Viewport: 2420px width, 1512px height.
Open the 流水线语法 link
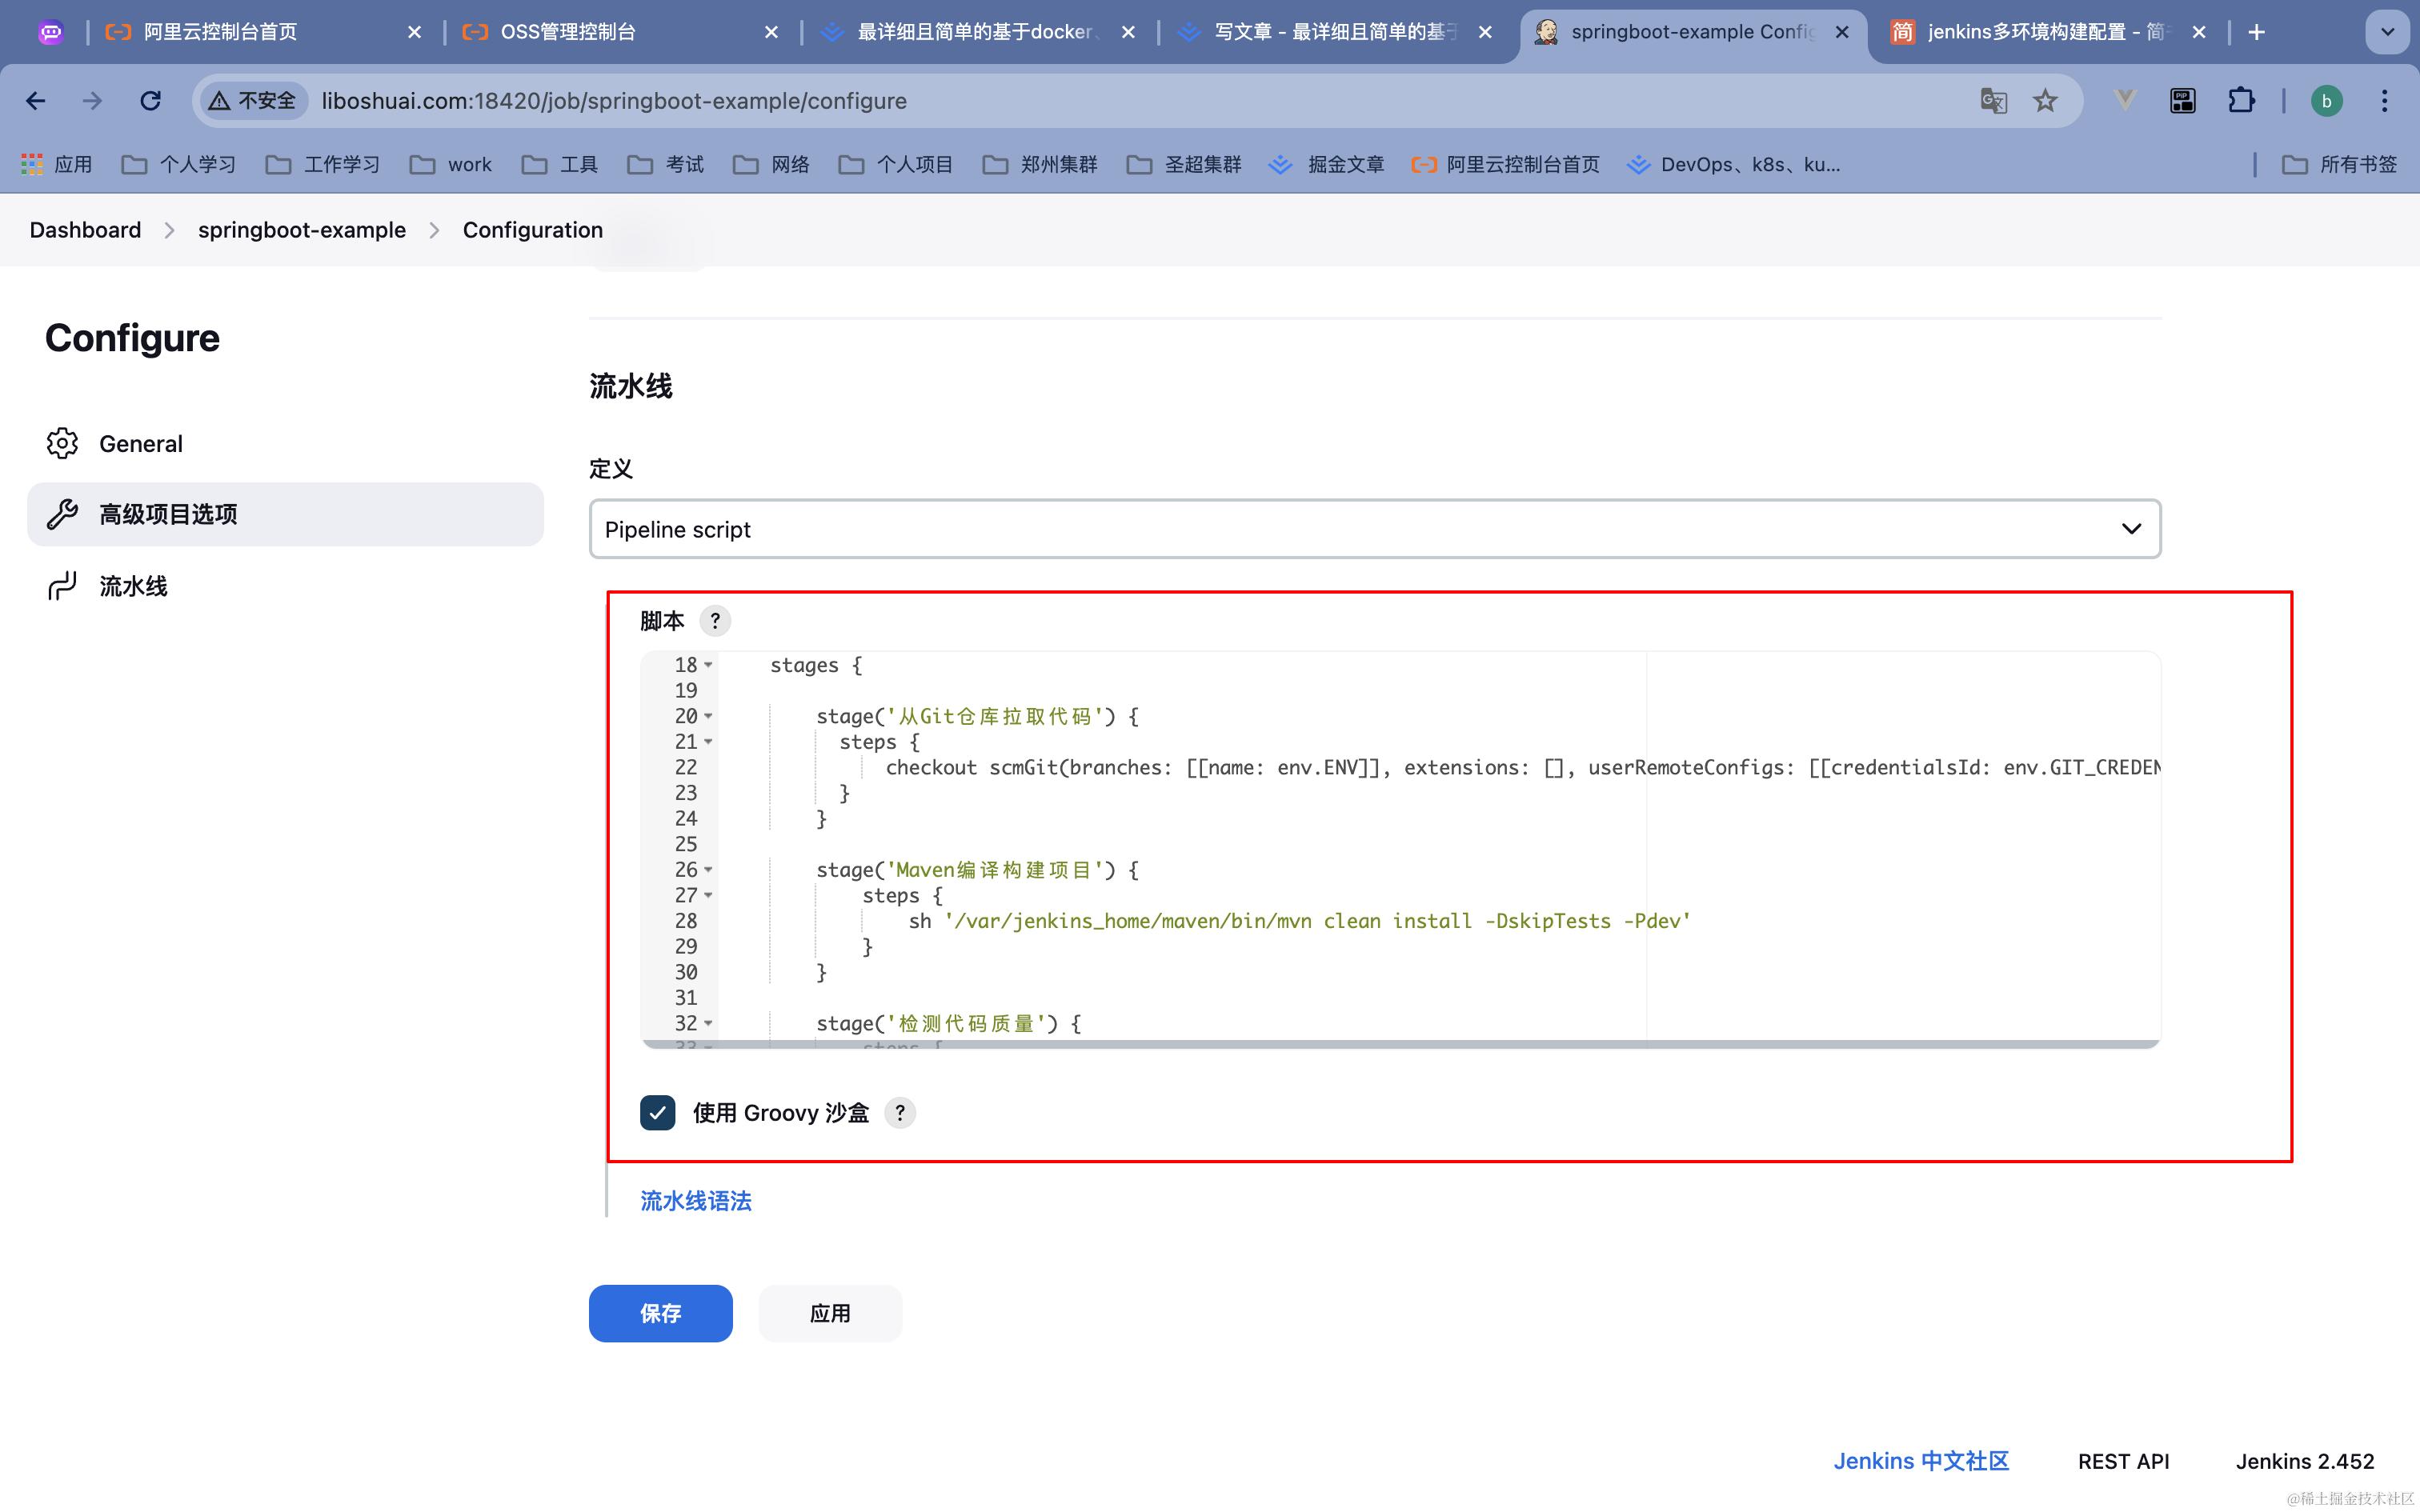(x=695, y=1201)
